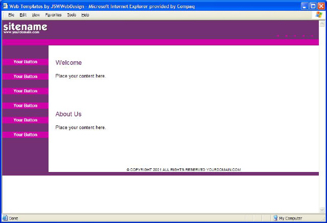Viewport: 327px width, 223px height.
Task: Click the sitename logo in header
Action: point(25,27)
